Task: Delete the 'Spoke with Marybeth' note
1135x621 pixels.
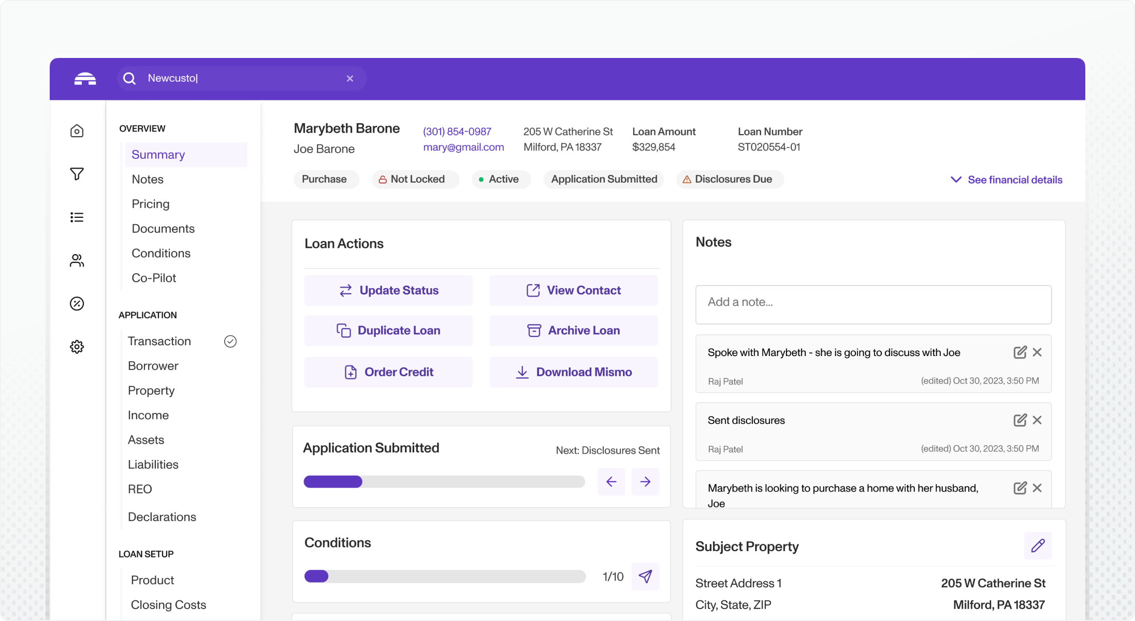Action: (1037, 352)
